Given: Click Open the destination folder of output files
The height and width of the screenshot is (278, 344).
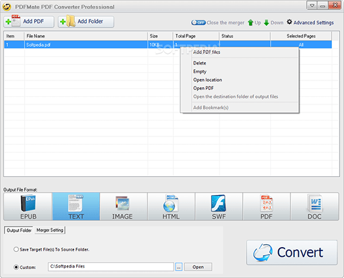Looking at the screenshot, I should [239, 97].
